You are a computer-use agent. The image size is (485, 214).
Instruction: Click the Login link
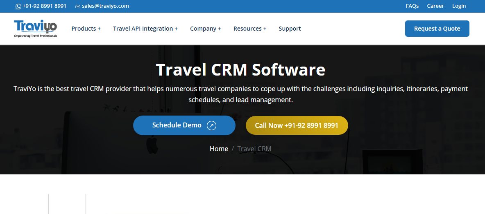point(459,6)
